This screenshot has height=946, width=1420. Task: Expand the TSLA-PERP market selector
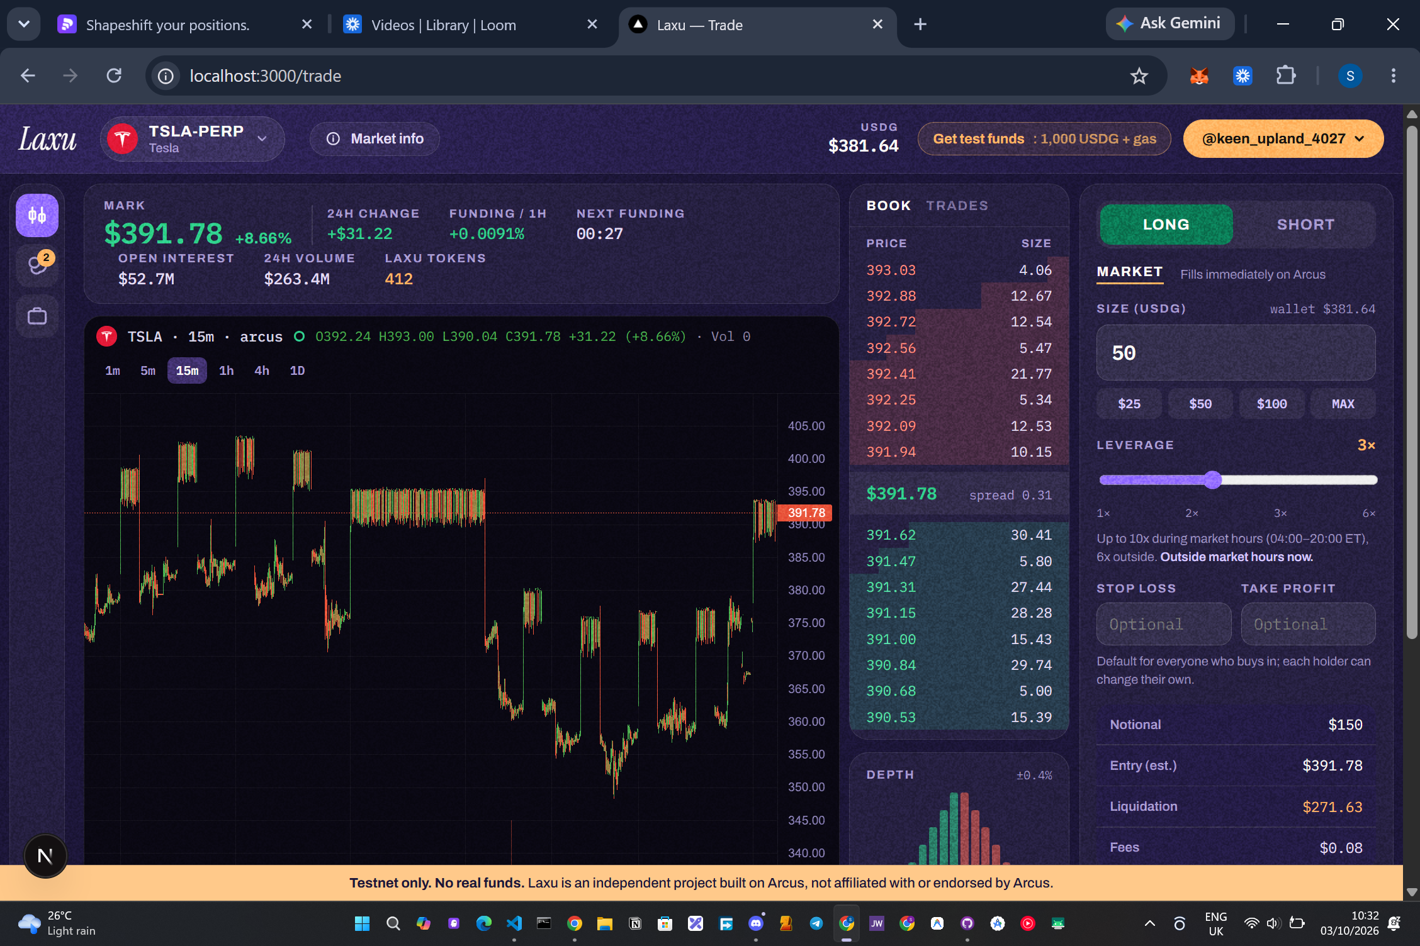(193, 138)
